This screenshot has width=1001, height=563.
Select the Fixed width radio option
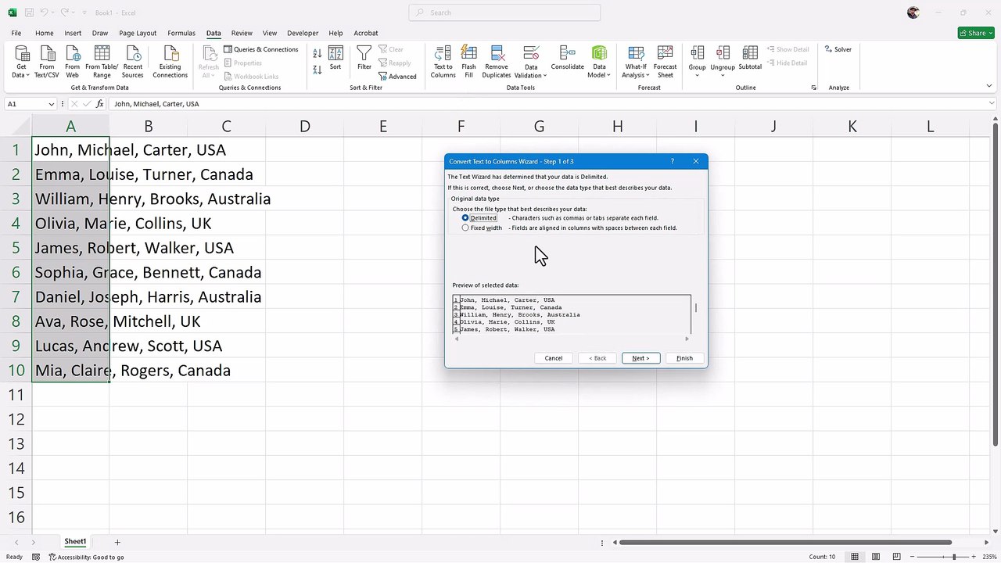[x=465, y=228]
